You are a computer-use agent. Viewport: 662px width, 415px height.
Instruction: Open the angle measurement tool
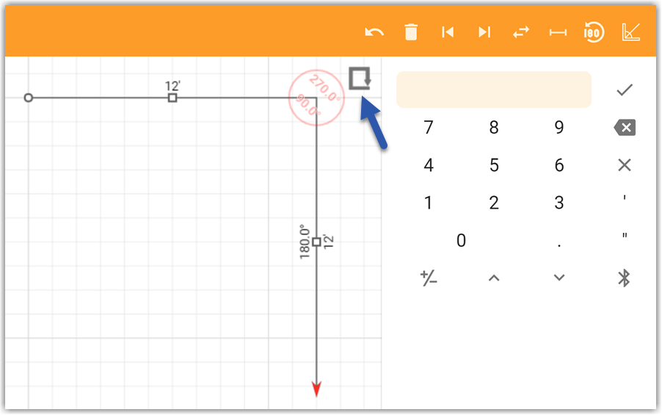click(x=630, y=32)
